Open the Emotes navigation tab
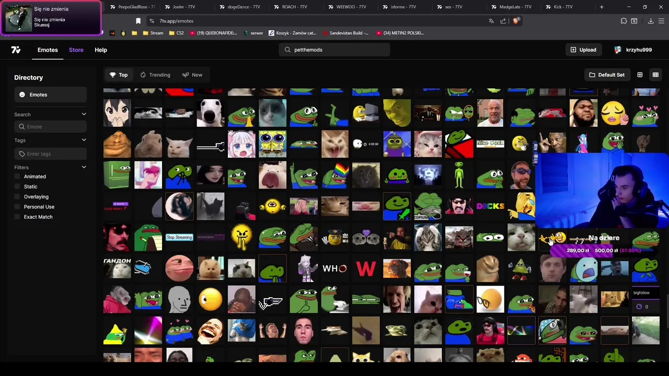 tap(48, 50)
